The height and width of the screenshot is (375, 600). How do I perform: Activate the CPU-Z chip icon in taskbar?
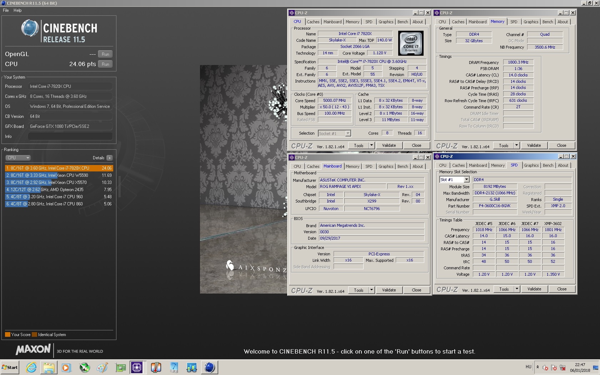coord(137,367)
